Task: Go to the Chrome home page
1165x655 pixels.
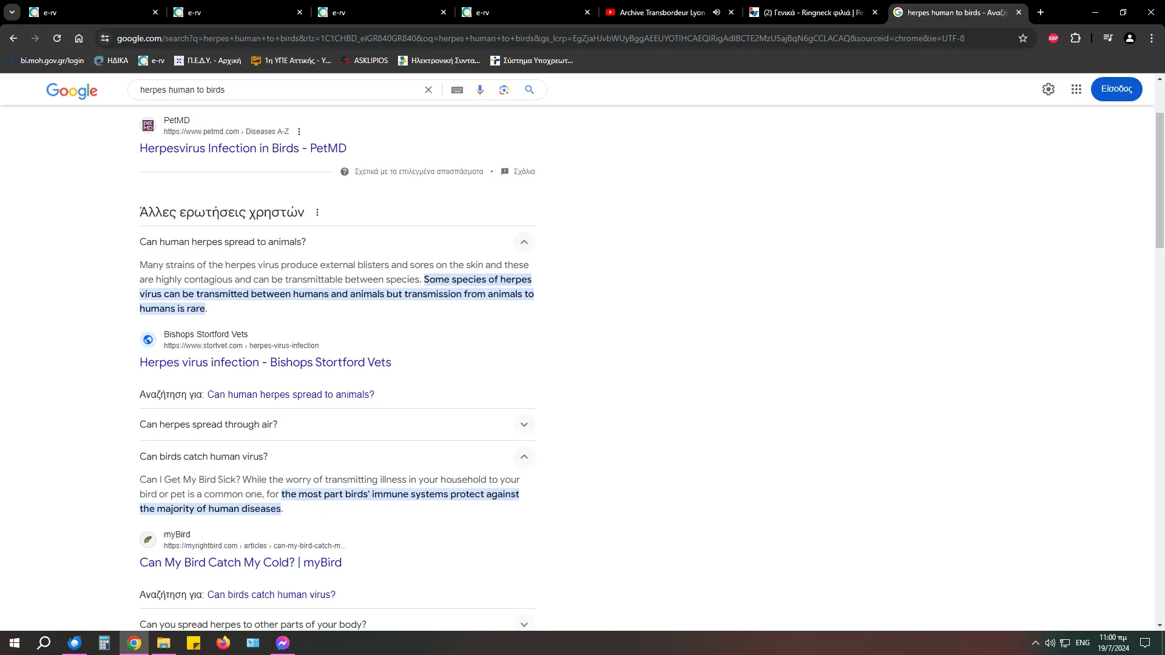Action: pos(79,38)
